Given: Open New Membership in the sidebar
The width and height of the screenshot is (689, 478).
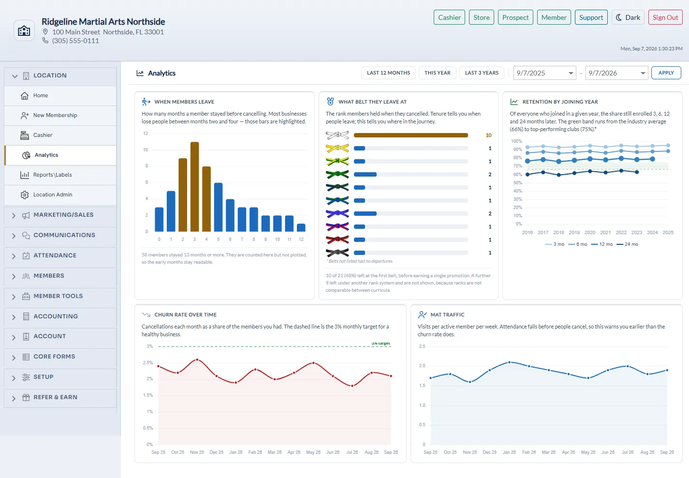Looking at the screenshot, I should coord(60,116).
